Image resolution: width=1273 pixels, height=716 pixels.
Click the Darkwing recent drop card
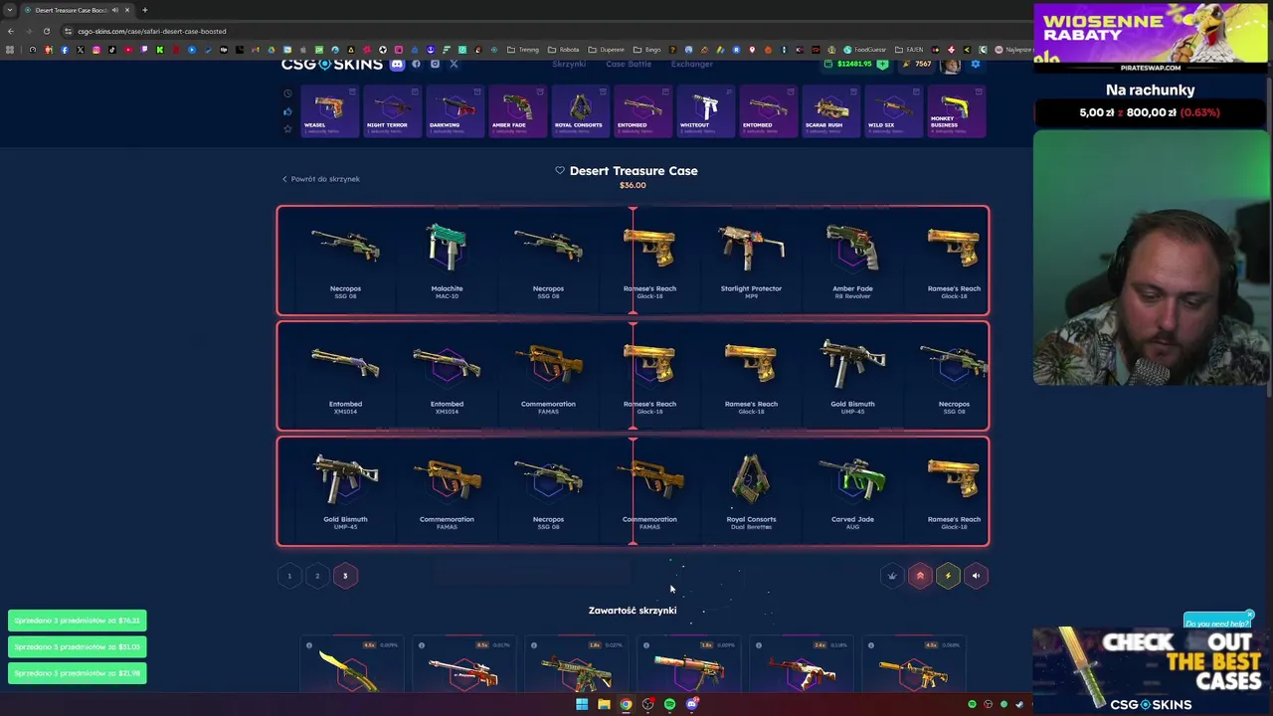(455, 111)
